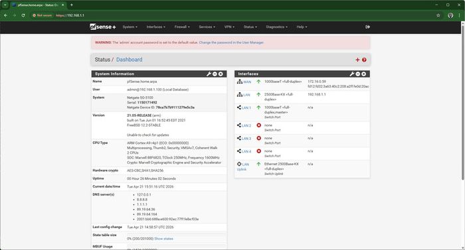Open the Firewall menu
Viewport: 465px width, 250px height.
coord(182,27)
